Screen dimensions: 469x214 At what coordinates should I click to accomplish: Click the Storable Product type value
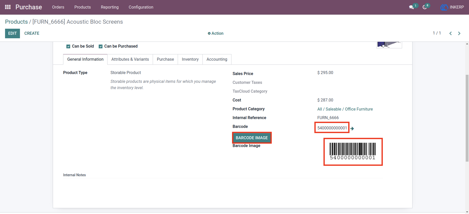point(125,73)
